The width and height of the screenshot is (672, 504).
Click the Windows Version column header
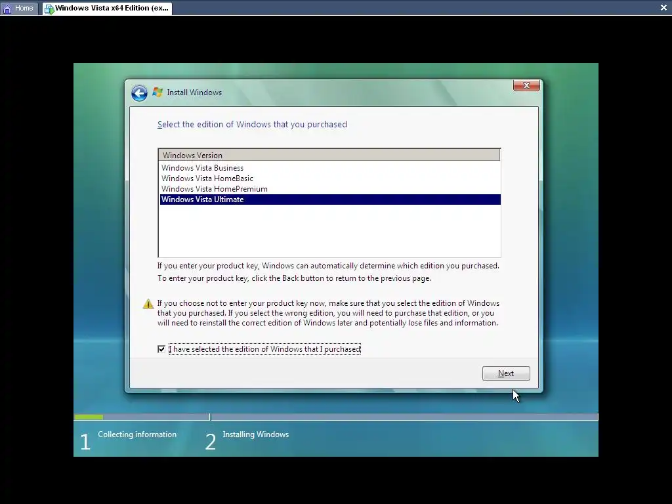tap(329, 155)
